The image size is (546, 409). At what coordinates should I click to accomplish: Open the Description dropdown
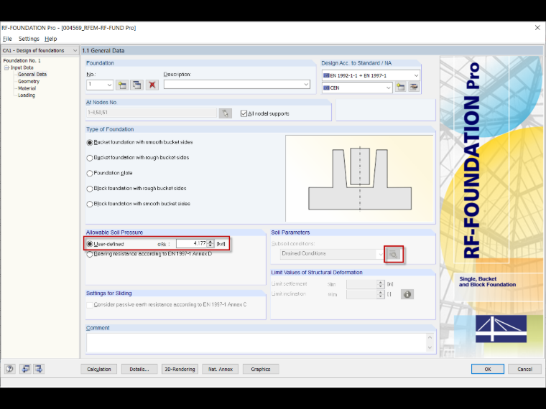tap(306, 84)
